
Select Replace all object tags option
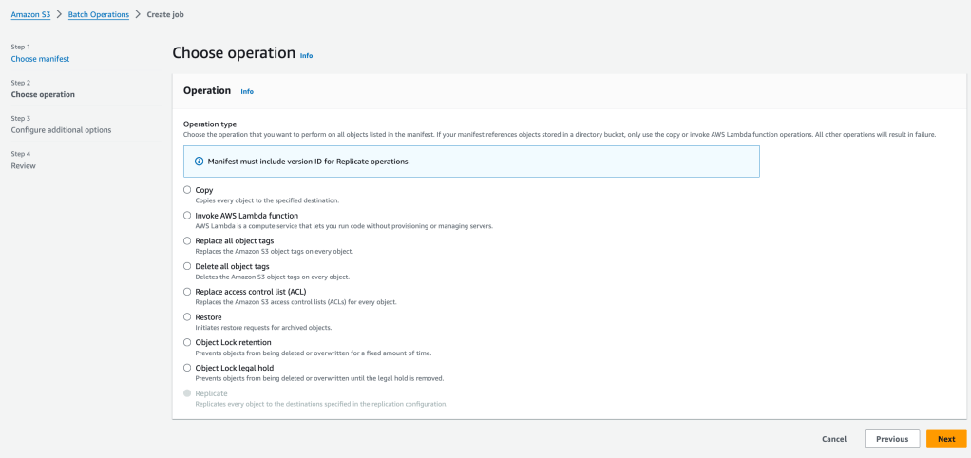187,241
